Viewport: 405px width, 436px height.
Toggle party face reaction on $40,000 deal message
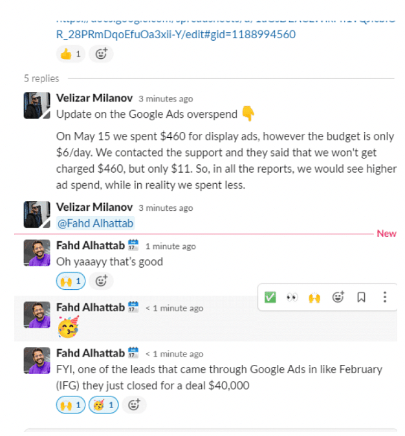coord(104,406)
